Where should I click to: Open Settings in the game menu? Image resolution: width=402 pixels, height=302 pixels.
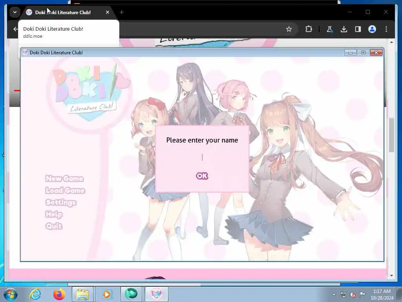tap(61, 203)
